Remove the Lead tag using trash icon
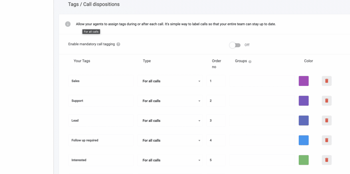350x174 pixels. [326, 120]
